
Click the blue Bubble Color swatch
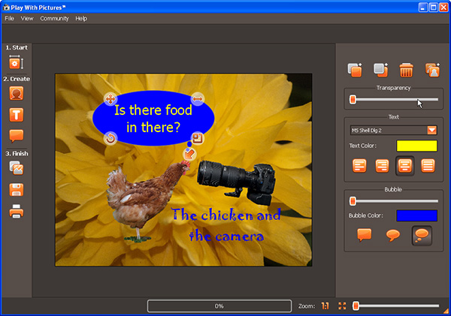[x=416, y=216]
